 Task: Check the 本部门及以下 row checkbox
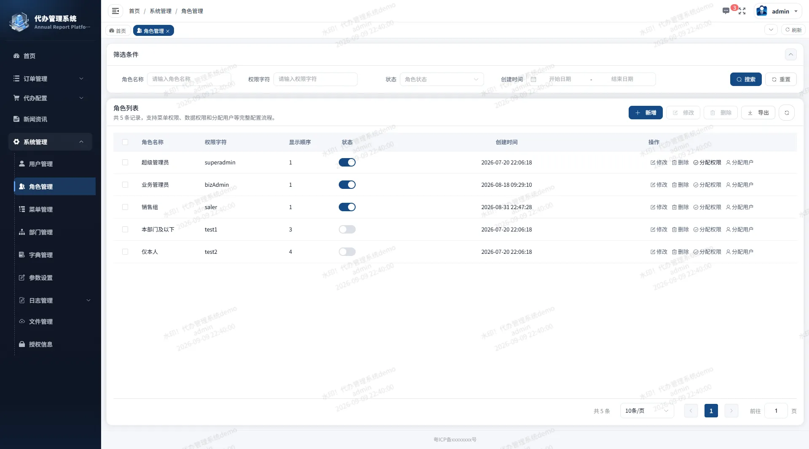[x=125, y=230]
